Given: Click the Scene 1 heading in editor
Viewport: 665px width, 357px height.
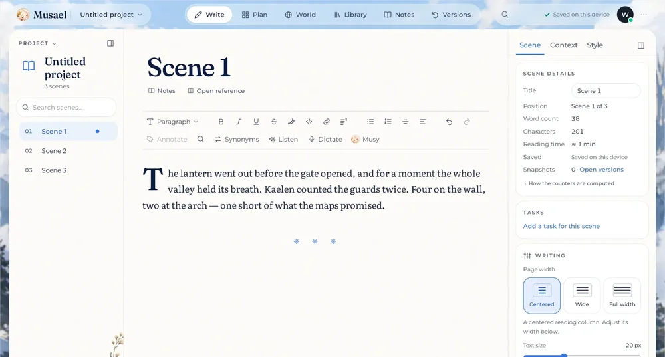Looking at the screenshot, I should 189,67.
